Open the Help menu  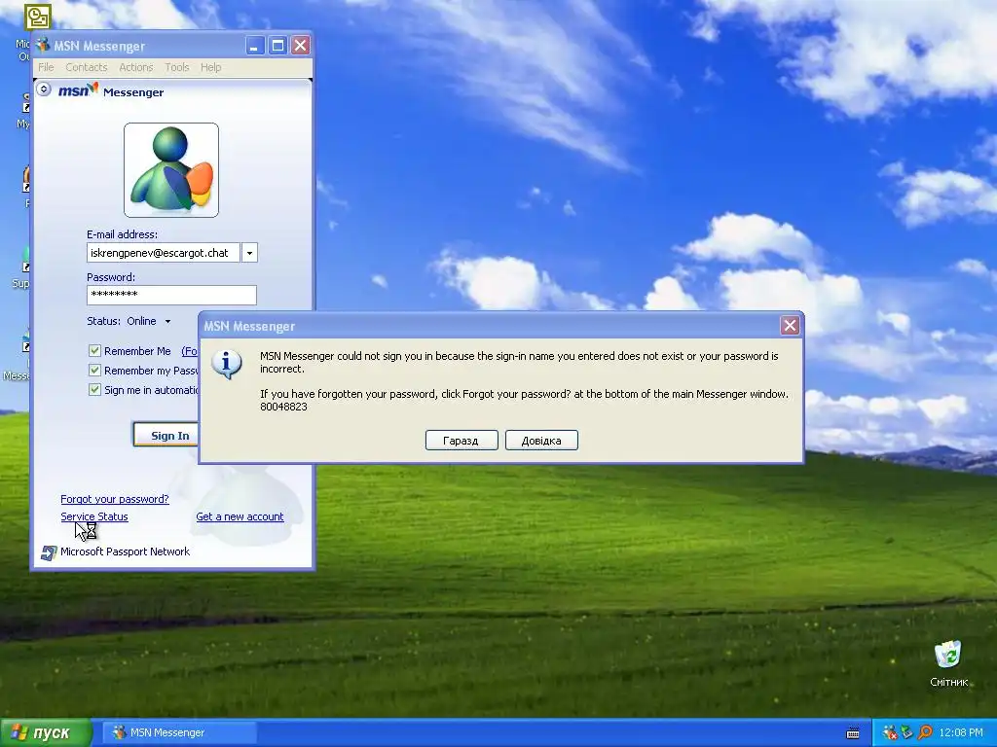[x=211, y=67]
